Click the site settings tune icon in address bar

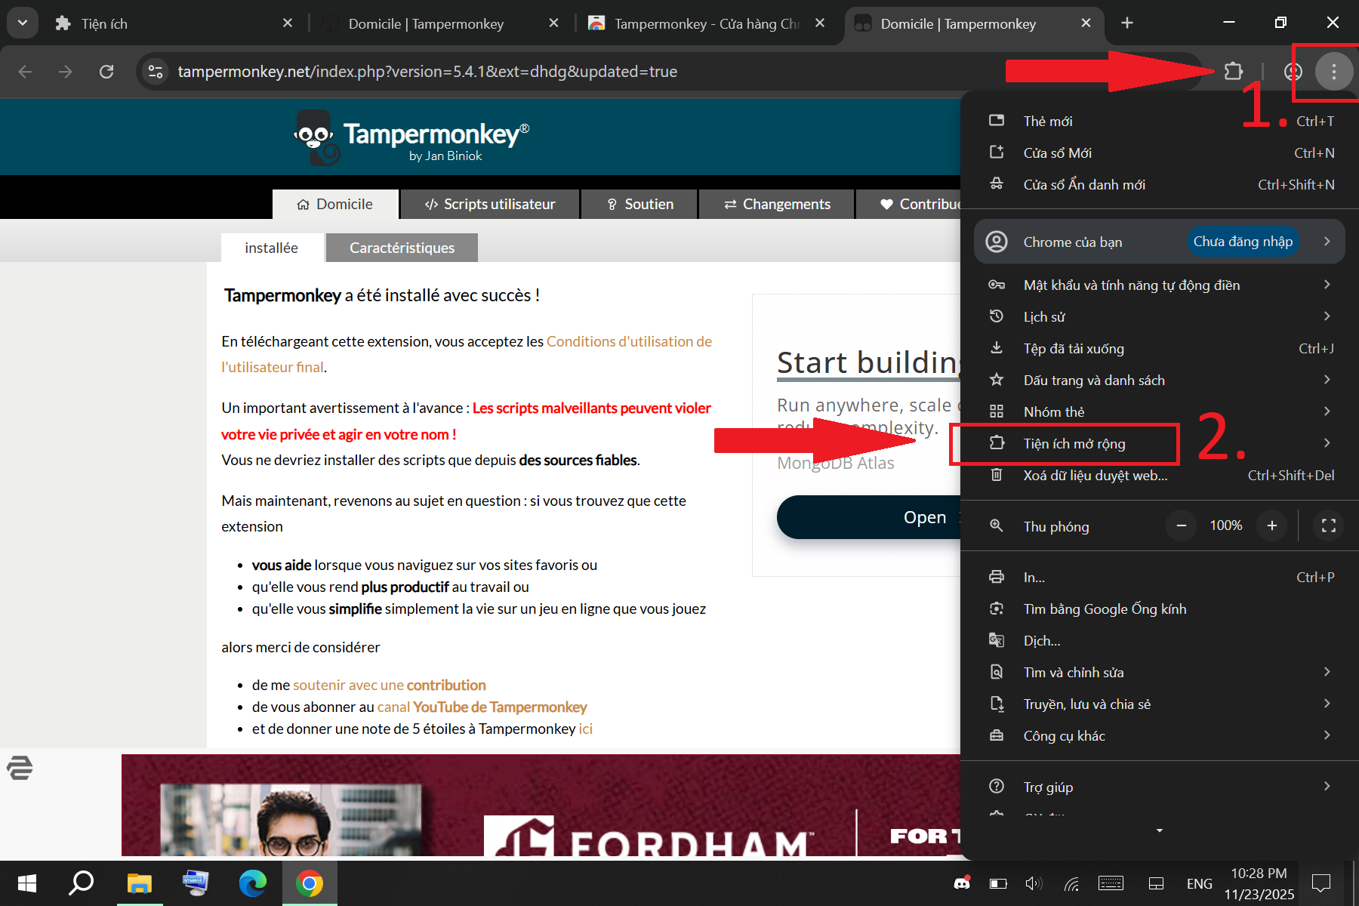coord(156,71)
